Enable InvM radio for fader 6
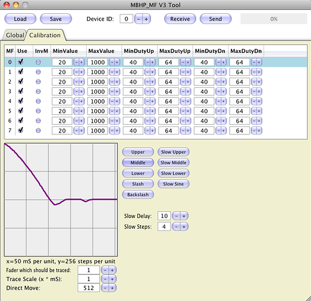The width and height of the screenshot is (311, 301). 38,121
